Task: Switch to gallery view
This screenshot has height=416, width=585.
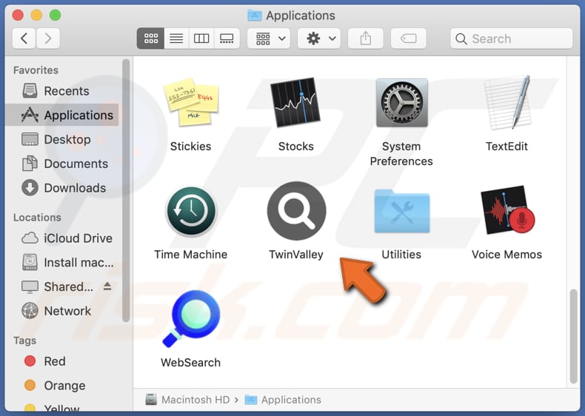Action: [x=227, y=38]
